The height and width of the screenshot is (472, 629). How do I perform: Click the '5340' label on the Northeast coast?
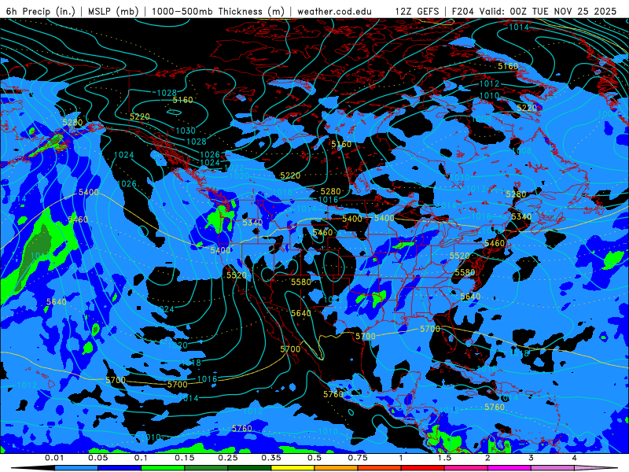(x=521, y=217)
